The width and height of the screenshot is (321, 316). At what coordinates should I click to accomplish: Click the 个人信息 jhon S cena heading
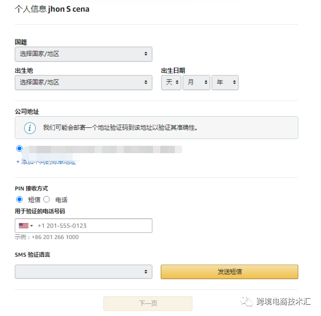coord(52,9)
